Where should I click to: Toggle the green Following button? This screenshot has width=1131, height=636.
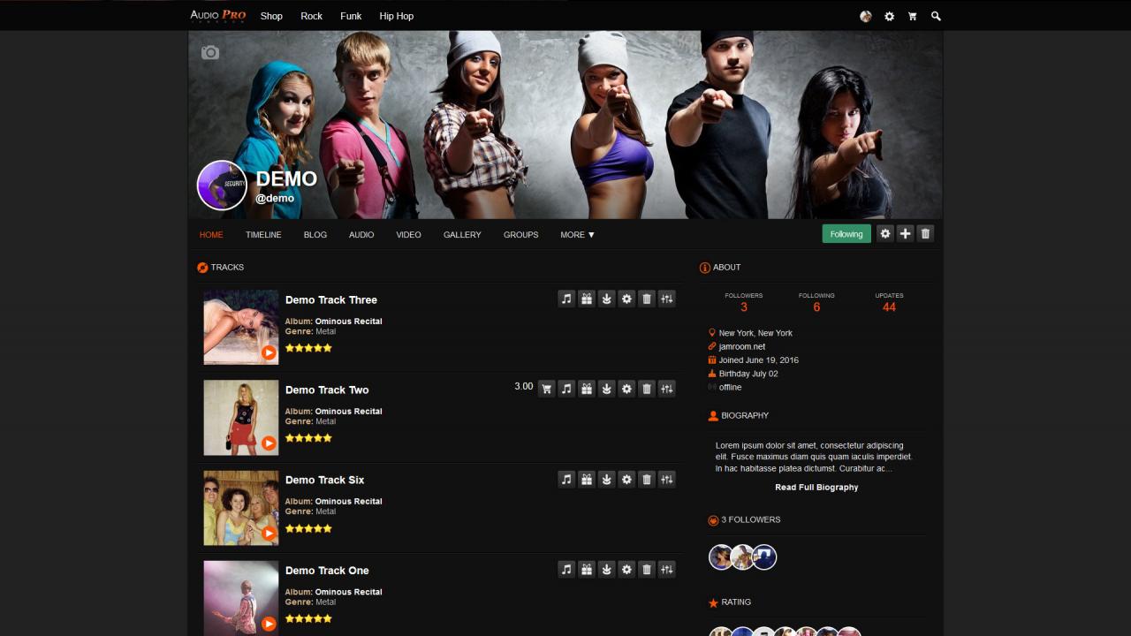[x=846, y=233]
